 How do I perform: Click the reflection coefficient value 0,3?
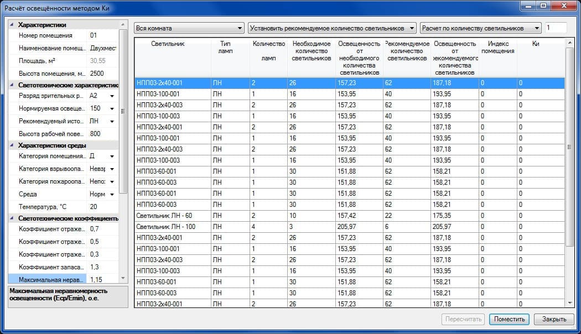(x=102, y=254)
